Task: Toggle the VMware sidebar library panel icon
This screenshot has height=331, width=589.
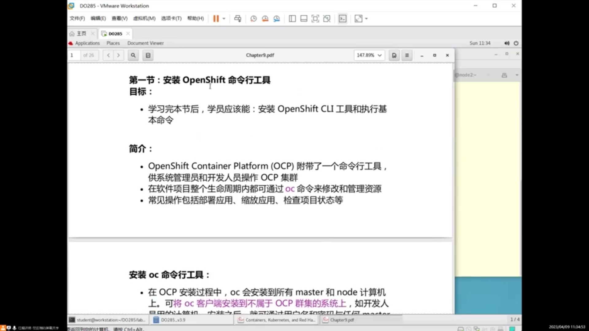Action: point(292,19)
